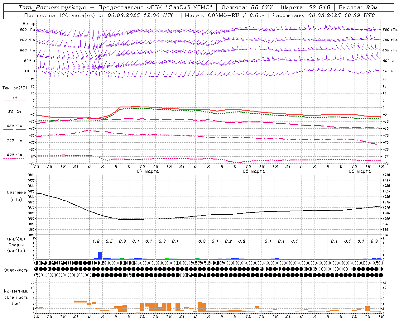Viewport: 399px width, 319px height.
Task: Click 'Прогноз на 120 часа(ов)' text
Action: [60, 15]
